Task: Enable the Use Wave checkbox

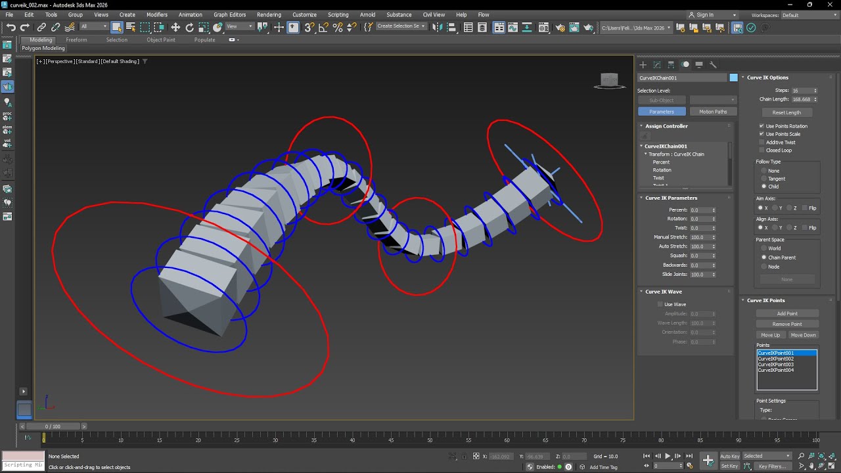Action: point(660,304)
